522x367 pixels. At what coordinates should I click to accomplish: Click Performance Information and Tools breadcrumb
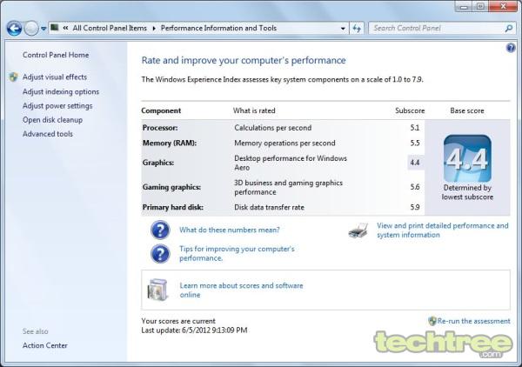(x=218, y=28)
